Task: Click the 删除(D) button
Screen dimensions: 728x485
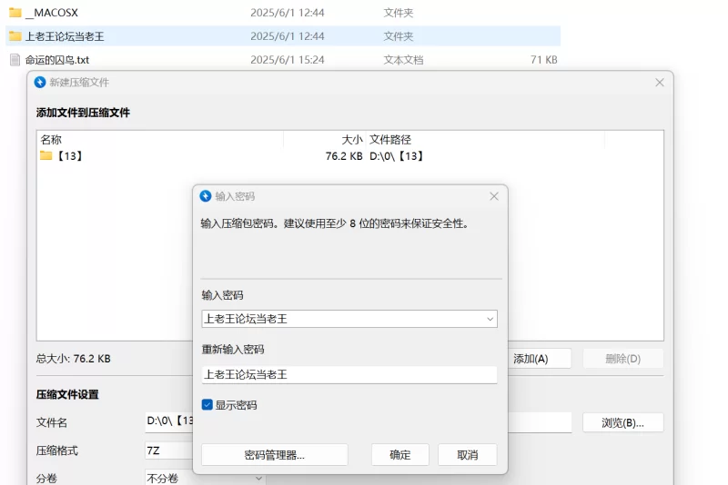Action: [x=623, y=359]
